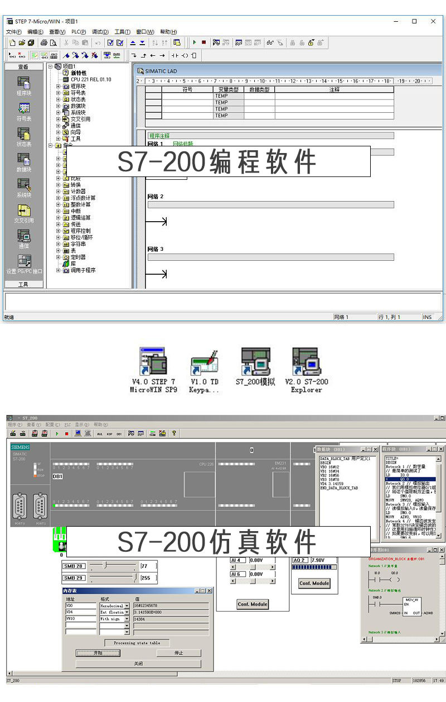The width and height of the screenshot is (446, 702).
Task: Click the help question icon in simulator toolbar
Action: pos(174,433)
